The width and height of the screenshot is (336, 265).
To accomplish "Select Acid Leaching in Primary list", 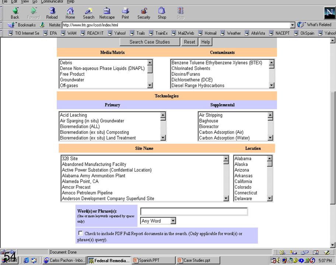I will point(73,115).
